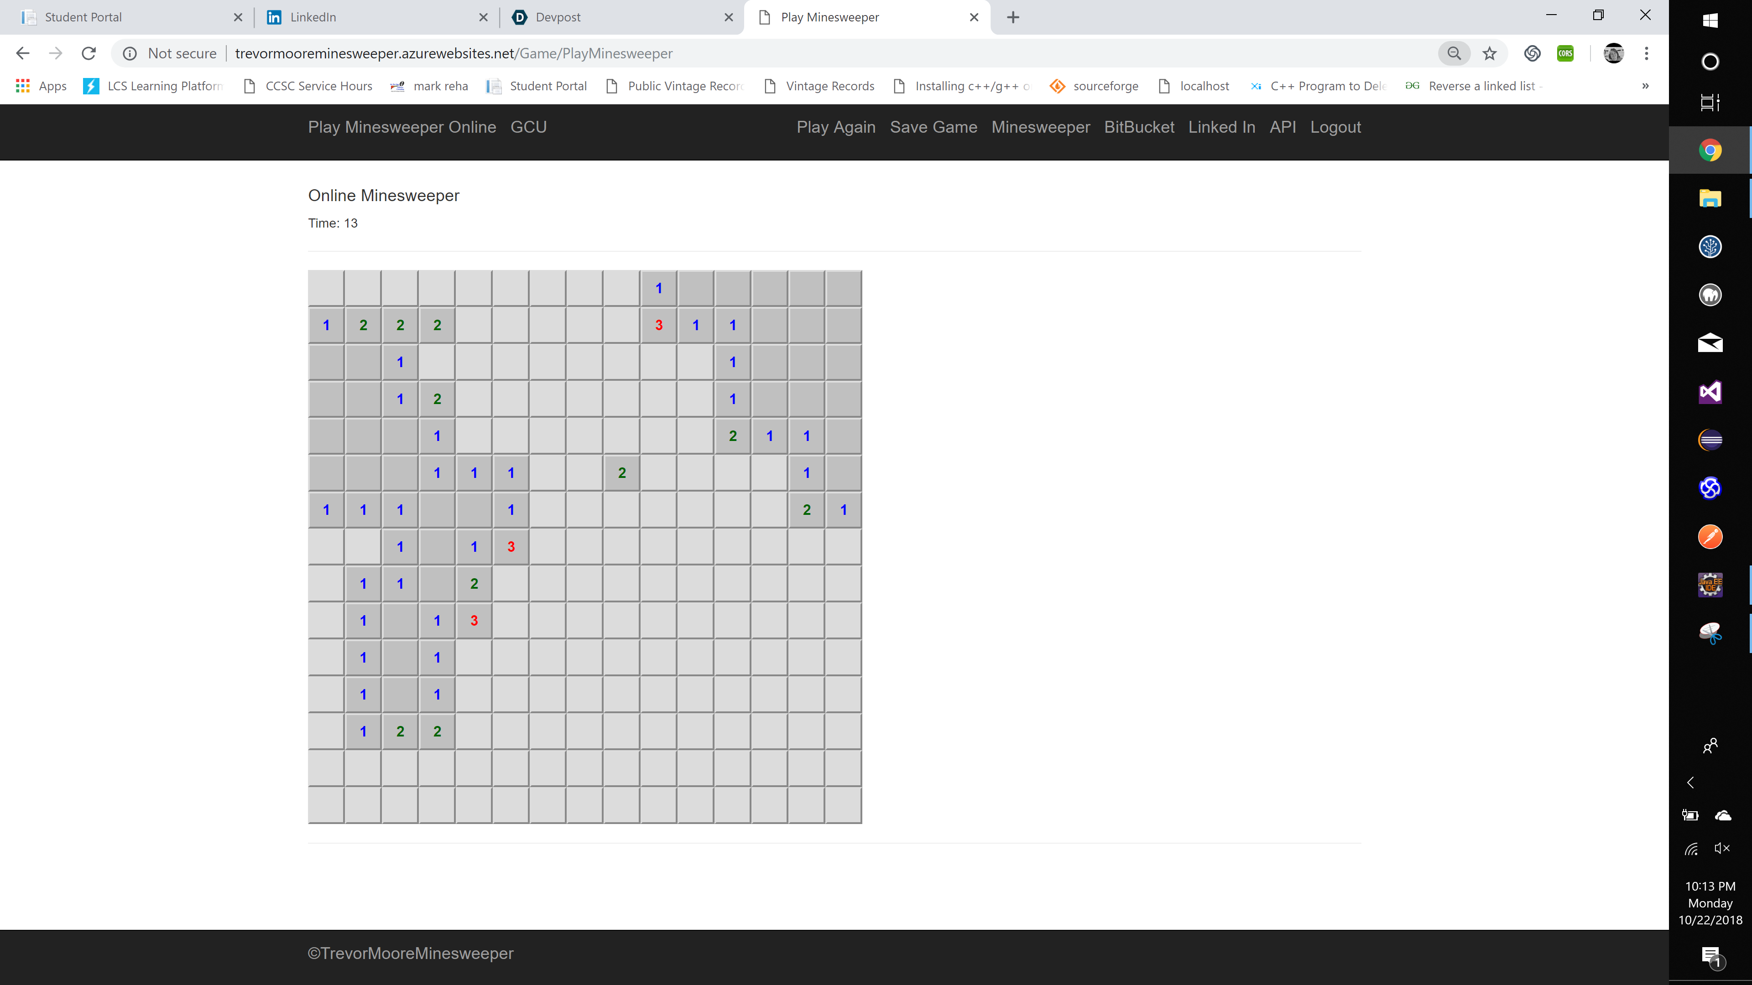Click the green CORS extension icon

tap(1565, 53)
